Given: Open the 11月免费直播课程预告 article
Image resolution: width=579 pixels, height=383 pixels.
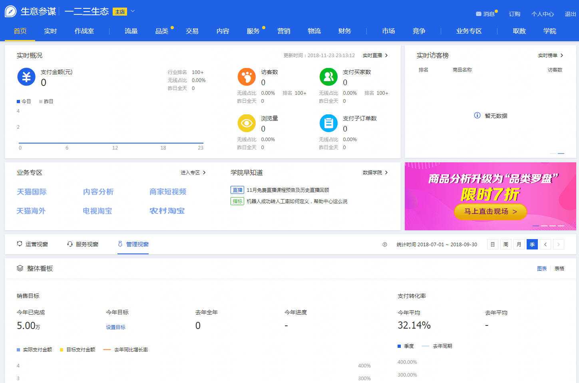Looking at the screenshot, I should pyautogui.click(x=288, y=190).
